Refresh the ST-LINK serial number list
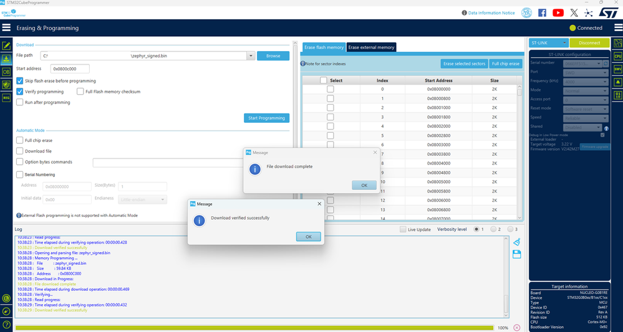Screen dimensions: 623x332 606,64
